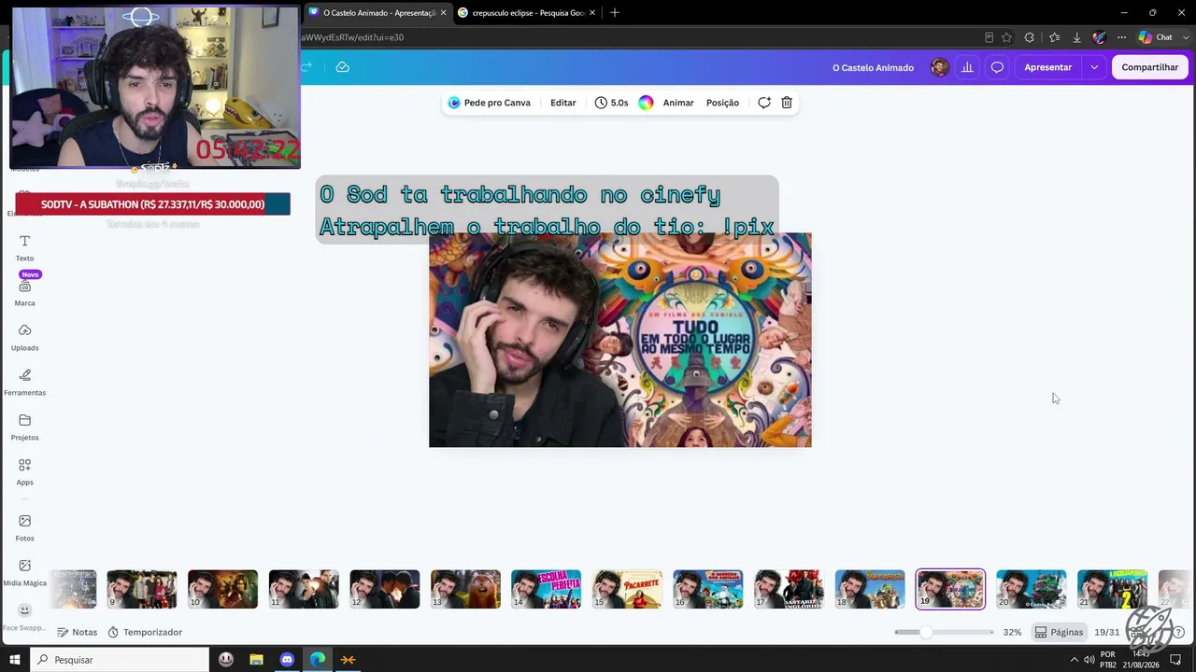Click the Windows Pesquisar search box
This screenshot has height=672, width=1196.
(121, 660)
